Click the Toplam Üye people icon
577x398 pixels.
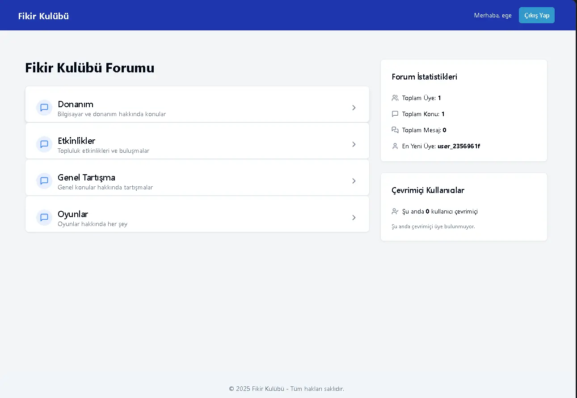[x=395, y=98]
